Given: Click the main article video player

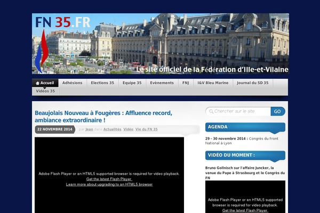Looking at the screenshot, I should (x=109, y=175).
